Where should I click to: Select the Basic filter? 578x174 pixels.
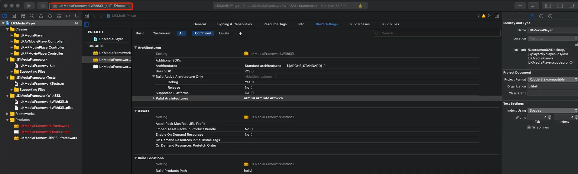(x=140, y=33)
